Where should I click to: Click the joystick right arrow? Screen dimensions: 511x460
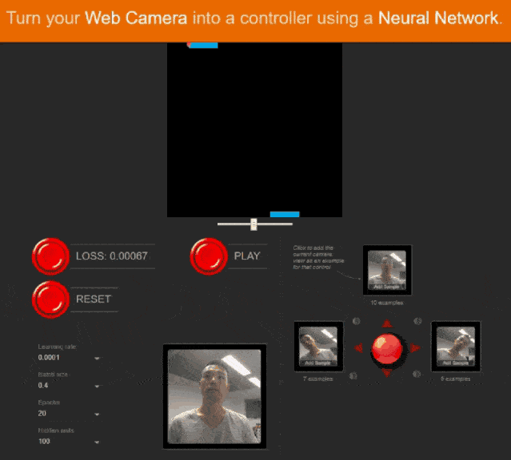point(415,348)
